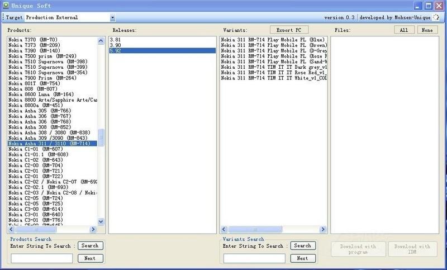447x270 pixels.
Task: Select all files with All button
Action: [x=403, y=30]
